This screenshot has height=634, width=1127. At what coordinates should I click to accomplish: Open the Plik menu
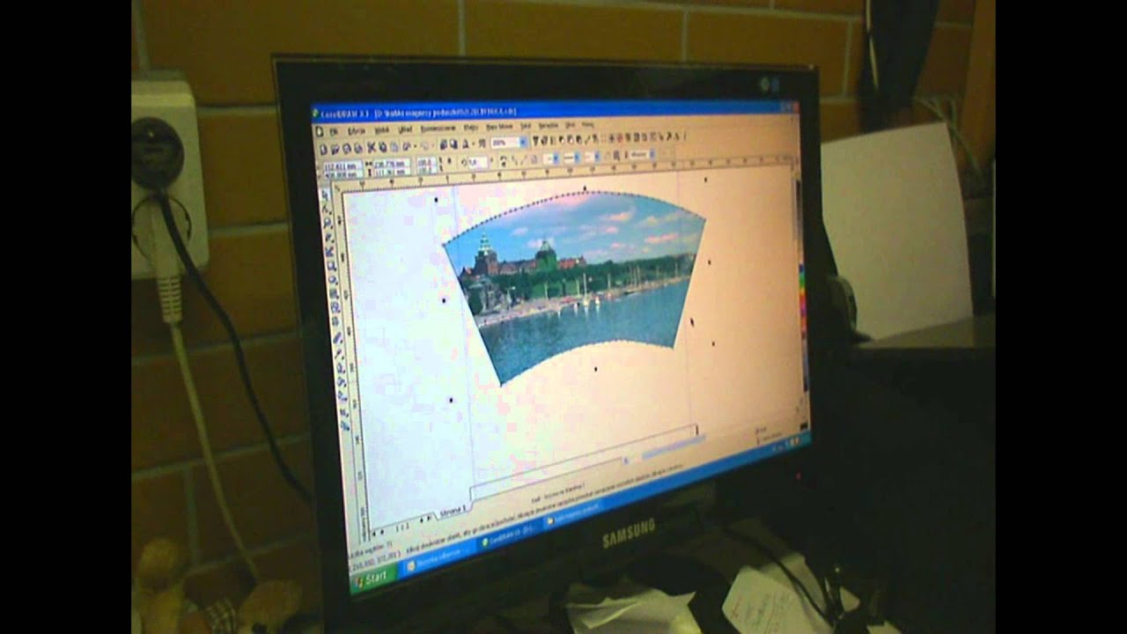pos(333,129)
